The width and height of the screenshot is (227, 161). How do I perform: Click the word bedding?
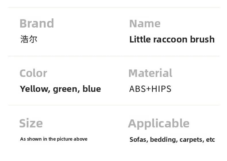164,140
